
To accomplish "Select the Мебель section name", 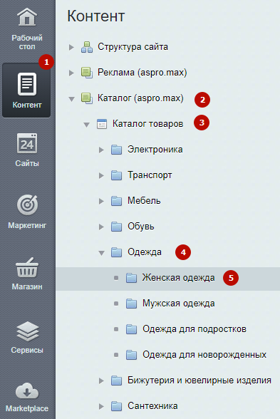I will tap(144, 201).
